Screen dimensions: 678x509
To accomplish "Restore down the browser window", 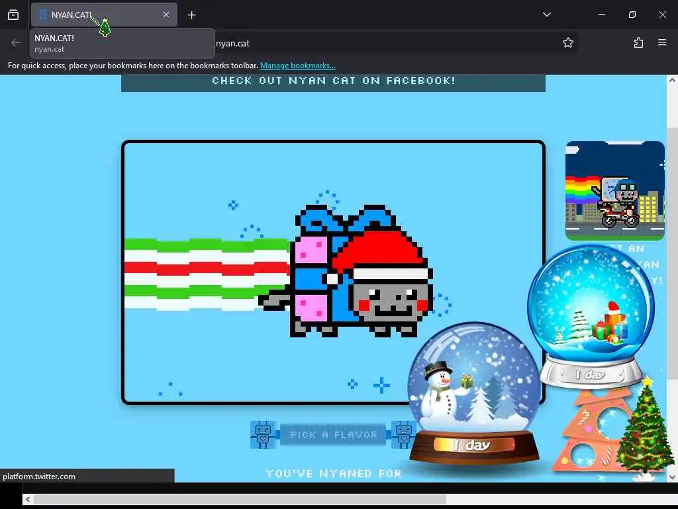I will 632,15.
